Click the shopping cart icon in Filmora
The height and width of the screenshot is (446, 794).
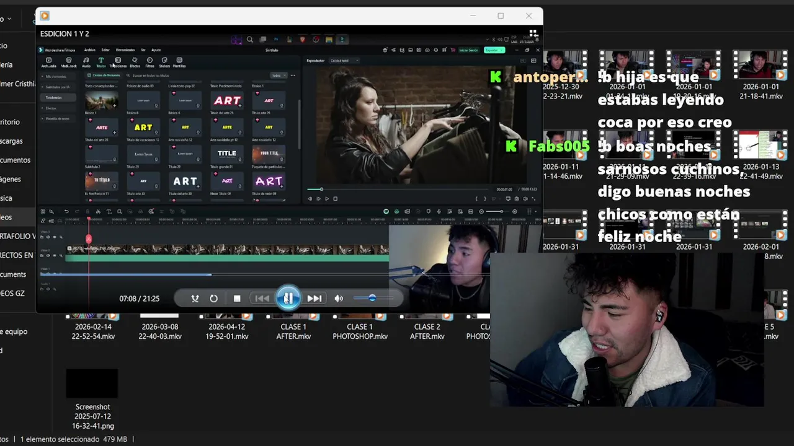click(453, 50)
